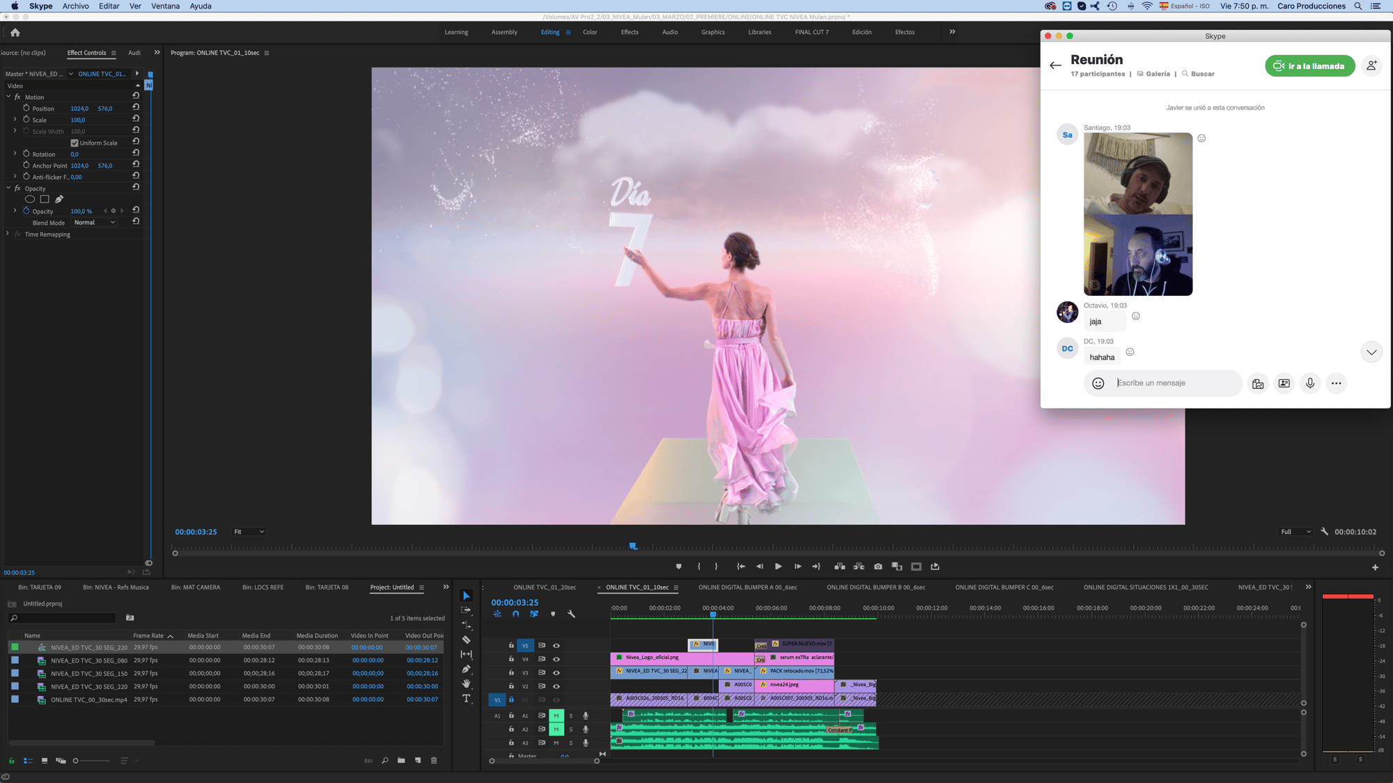Click the New Bin folder icon
Image resolution: width=1393 pixels, height=783 pixels.
pyautogui.click(x=401, y=761)
